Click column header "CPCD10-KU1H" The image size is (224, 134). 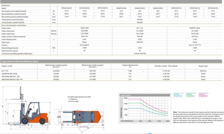point(176,8)
